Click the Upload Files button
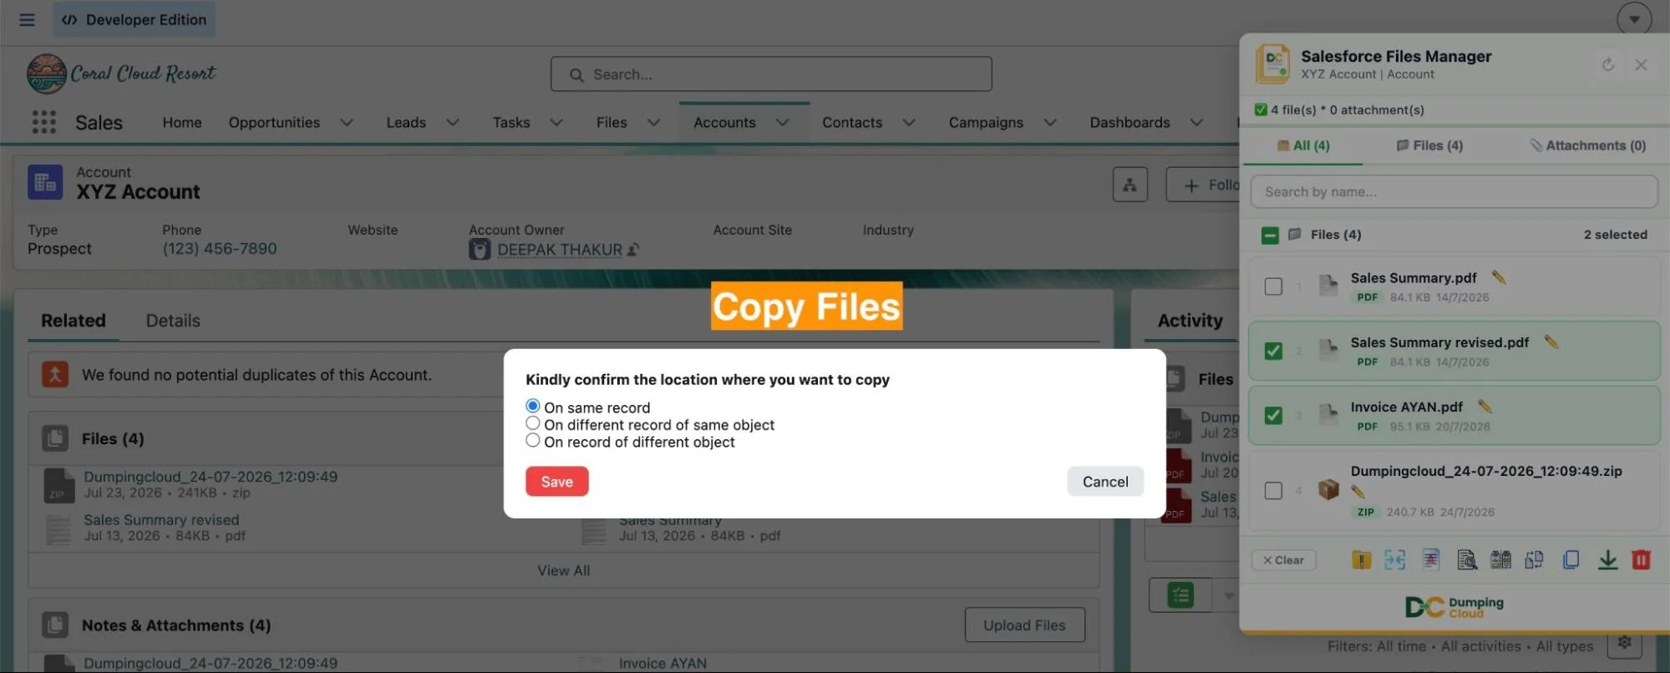The image size is (1670, 673). (x=1024, y=625)
